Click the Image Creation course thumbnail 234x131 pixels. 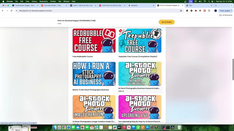click(94, 107)
